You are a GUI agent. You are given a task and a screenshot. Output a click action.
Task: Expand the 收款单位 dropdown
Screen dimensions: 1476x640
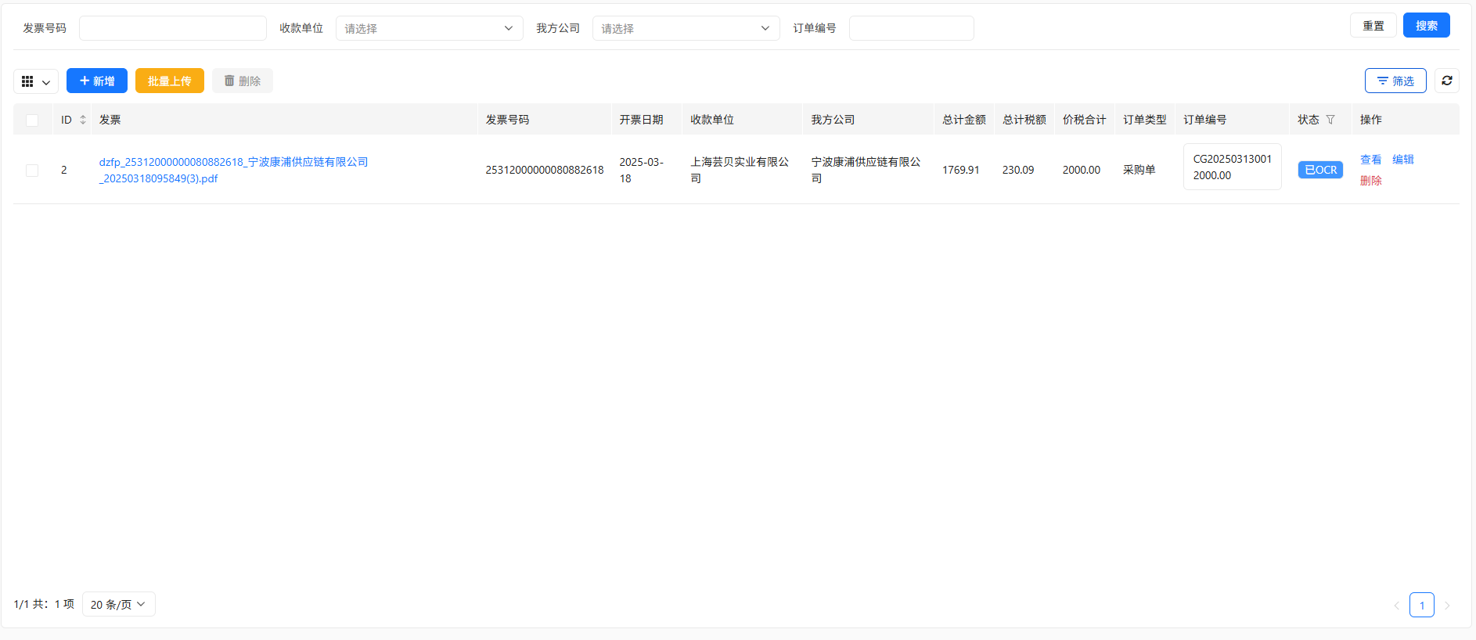(x=430, y=28)
